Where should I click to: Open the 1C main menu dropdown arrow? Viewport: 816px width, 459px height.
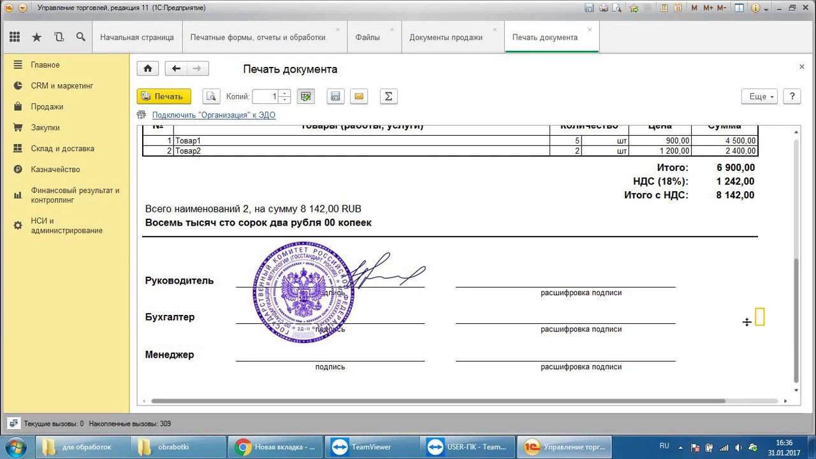tap(22, 8)
